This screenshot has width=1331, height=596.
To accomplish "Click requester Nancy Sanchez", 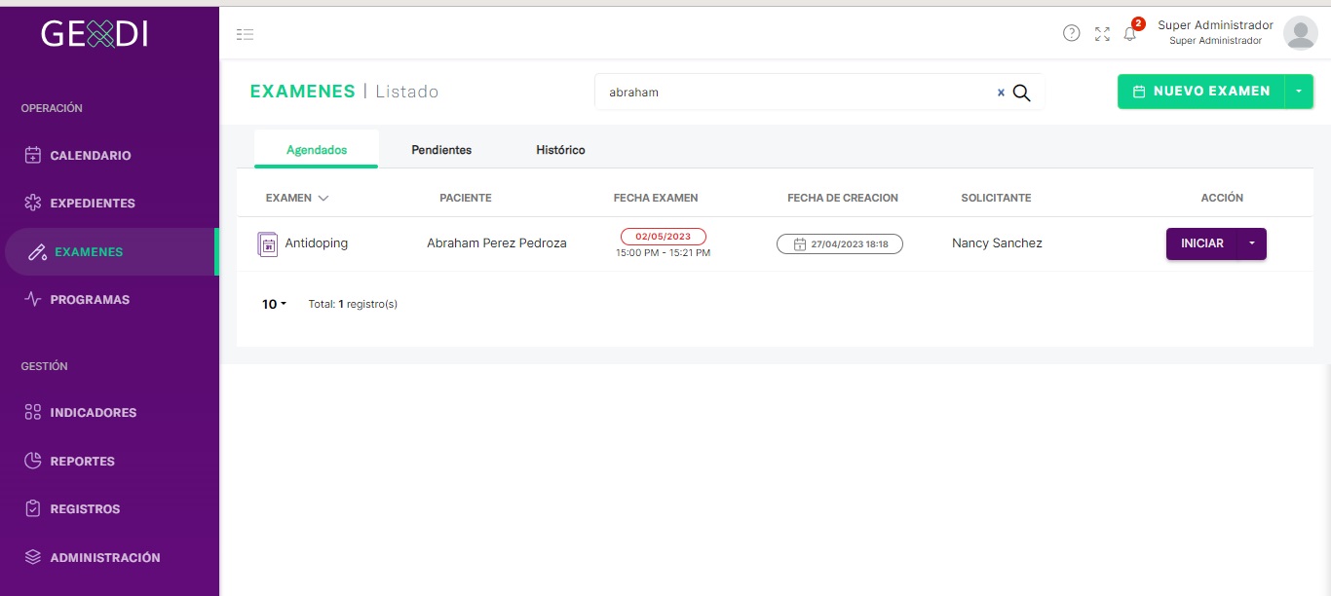I will 997,243.
